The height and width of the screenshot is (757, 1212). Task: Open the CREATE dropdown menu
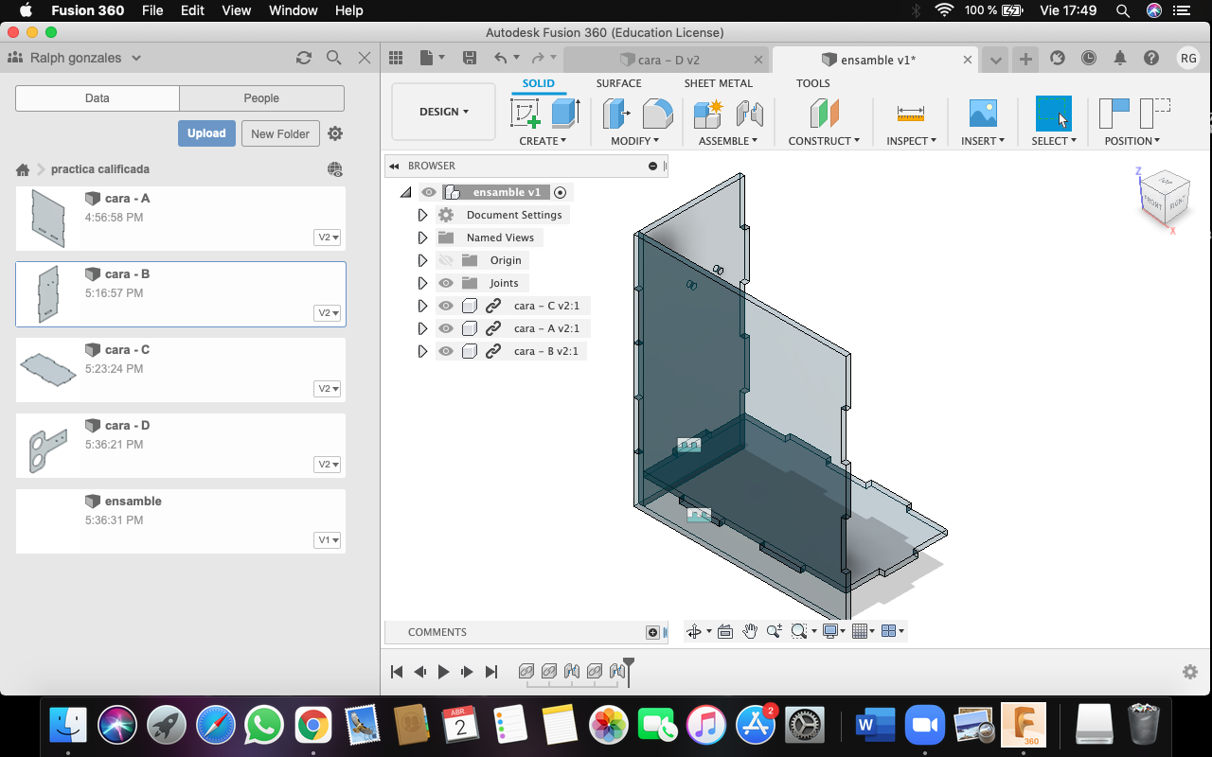tap(543, 141)
